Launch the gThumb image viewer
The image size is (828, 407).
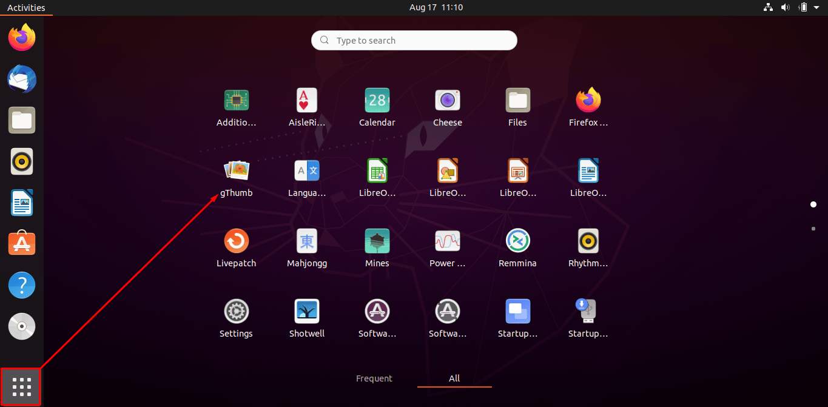pos(237,170)
